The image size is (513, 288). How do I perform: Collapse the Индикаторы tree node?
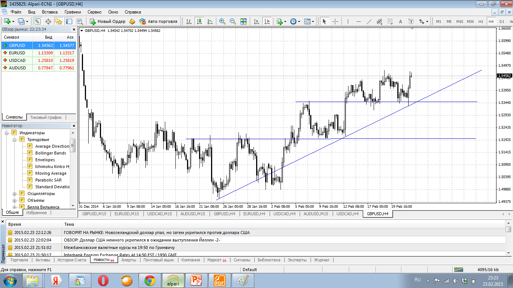click(7, 133)
